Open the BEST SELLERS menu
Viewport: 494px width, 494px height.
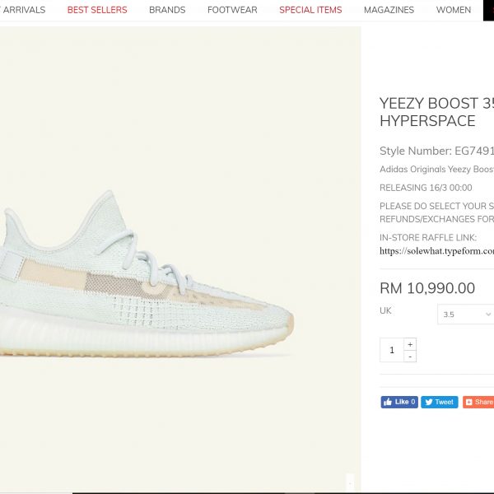point(97,10)
